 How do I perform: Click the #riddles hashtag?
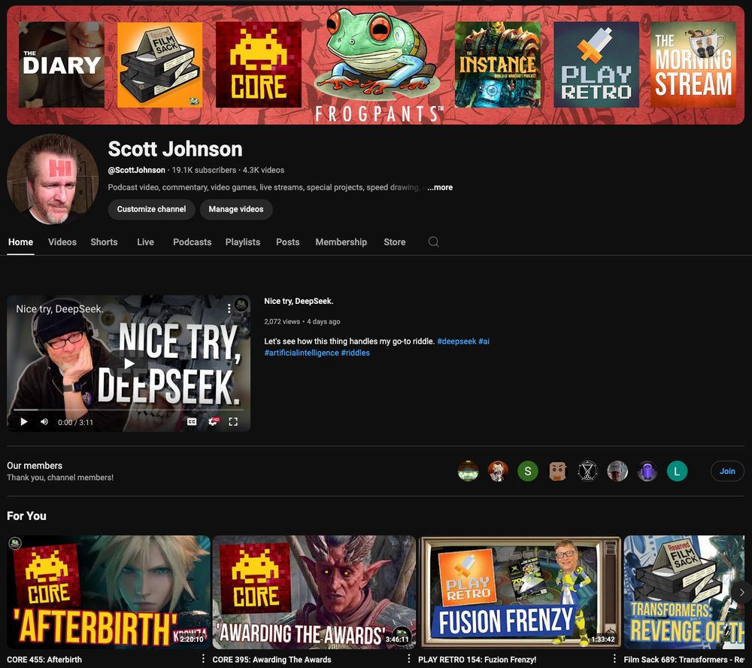356,353
